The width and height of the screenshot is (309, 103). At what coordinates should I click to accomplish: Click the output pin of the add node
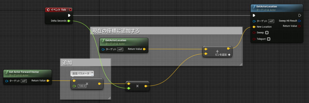[228, 48]
